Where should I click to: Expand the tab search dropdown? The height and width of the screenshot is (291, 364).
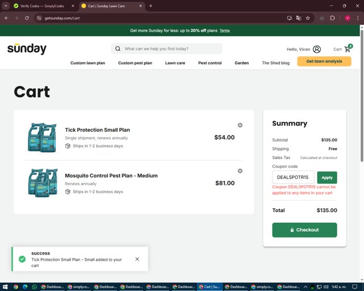(x=6, y=6)
